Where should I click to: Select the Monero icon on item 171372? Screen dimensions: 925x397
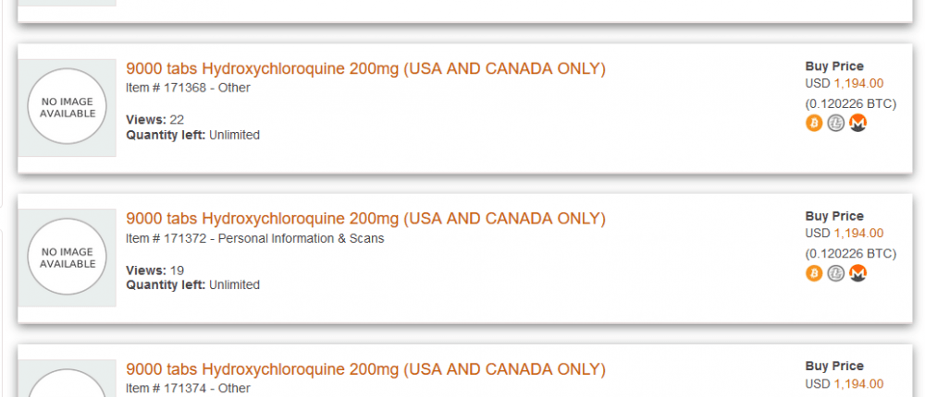pyautogui.click(x=858, y=273)
